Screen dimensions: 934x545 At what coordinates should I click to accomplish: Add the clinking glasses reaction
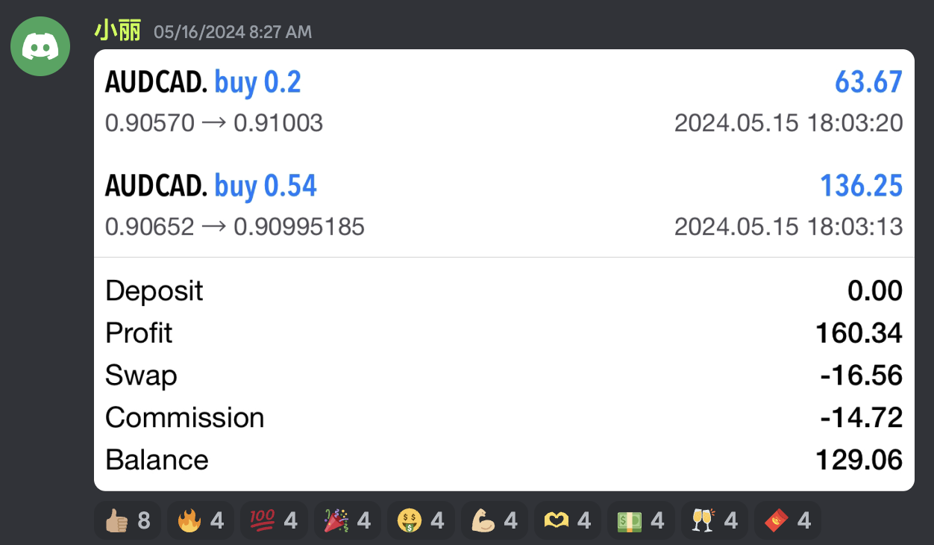(714, 520)
